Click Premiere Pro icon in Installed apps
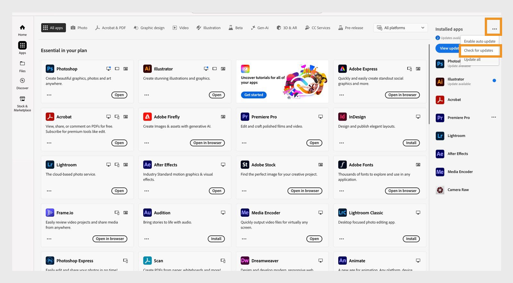 point(440,118)
